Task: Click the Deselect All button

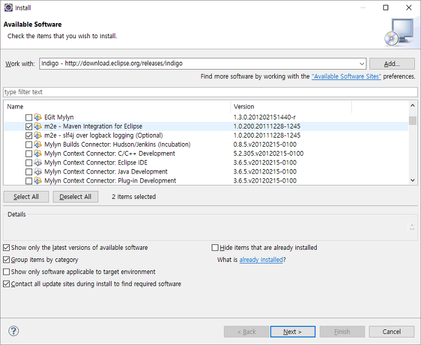Action: coord(75,196)
